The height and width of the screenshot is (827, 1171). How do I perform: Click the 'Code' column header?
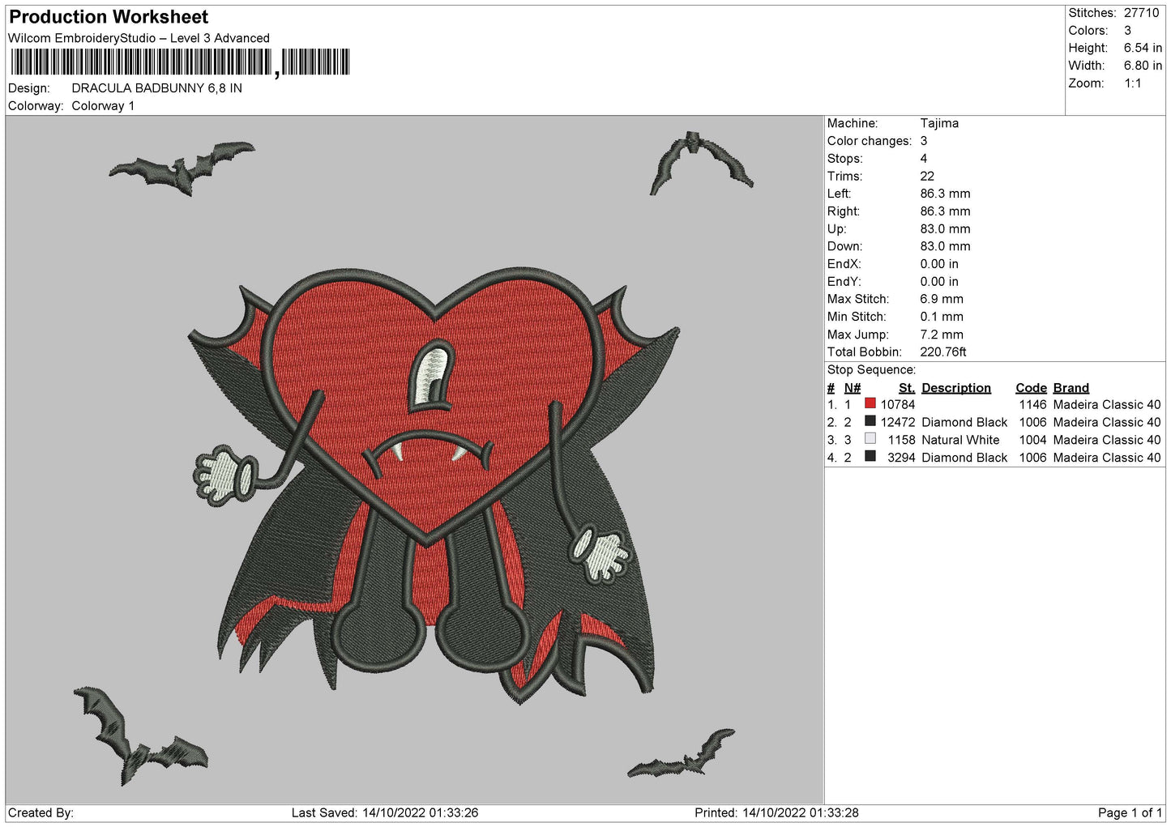click(x=1031, y=388)
